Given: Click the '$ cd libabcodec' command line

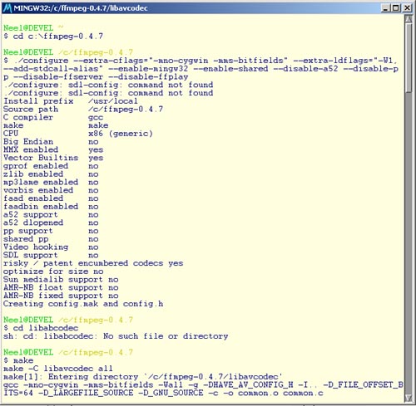Looking at the screenshot, I should click(x=41, y=328).
